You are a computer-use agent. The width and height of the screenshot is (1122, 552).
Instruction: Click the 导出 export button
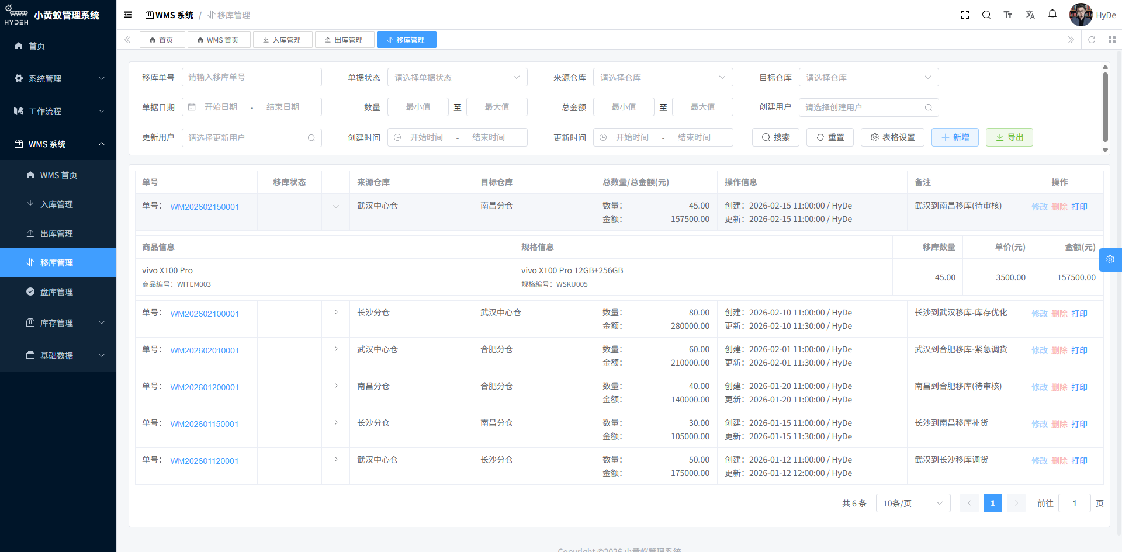pos(1009,137)
